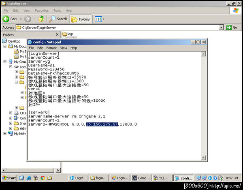This screenshot has height=190, width=243.
Task: Click the confi... Notepad taskbar button
Action: pos(183,178)
